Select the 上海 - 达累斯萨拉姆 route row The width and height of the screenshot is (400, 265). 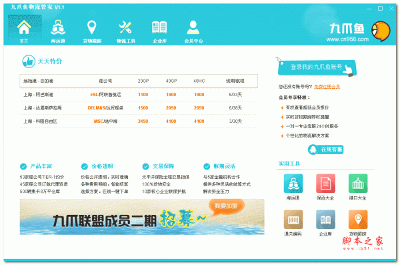139,108
